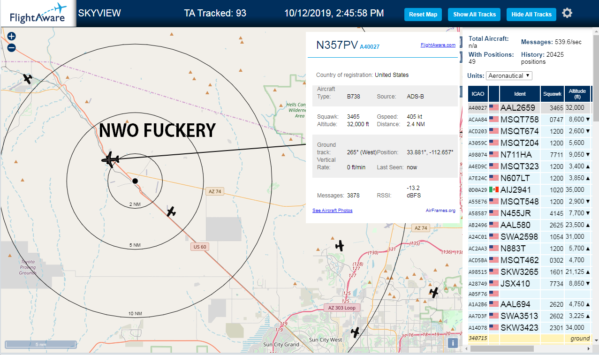This screenshot has width=599, height=355.
Task: Select the 340715 ground row
Action: (529, 338)
